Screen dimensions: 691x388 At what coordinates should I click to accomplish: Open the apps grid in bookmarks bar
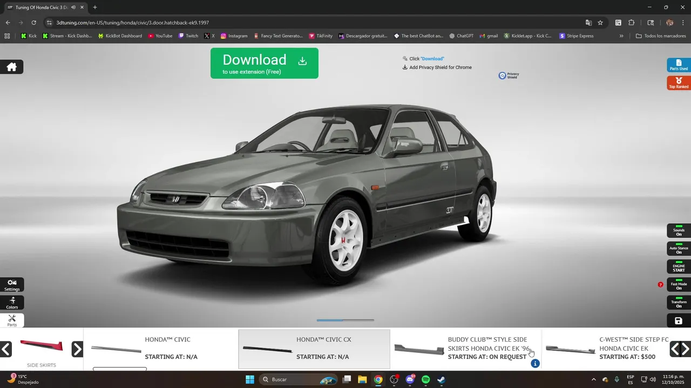pos(7,36)
